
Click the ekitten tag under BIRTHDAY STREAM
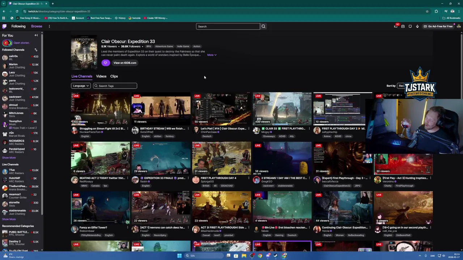[x=158, y=136]
